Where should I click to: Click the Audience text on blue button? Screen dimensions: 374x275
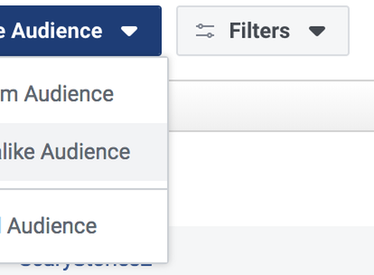point(56,31)
